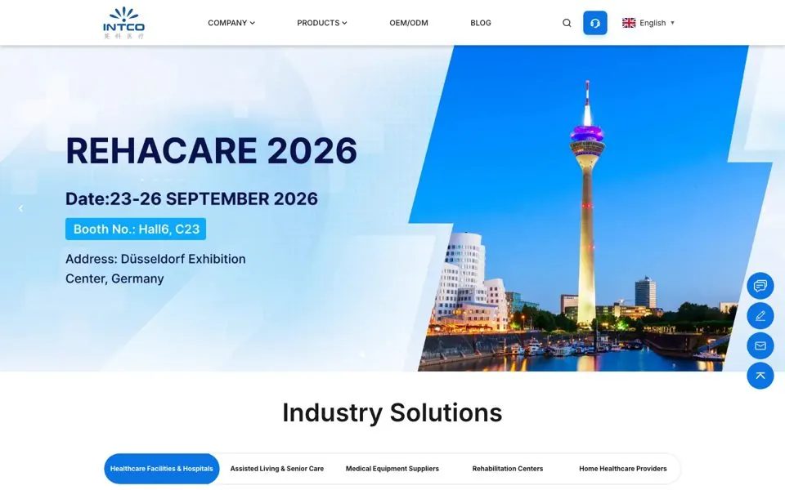
Task: Click the floating email envelope icon
Action: 760,346
